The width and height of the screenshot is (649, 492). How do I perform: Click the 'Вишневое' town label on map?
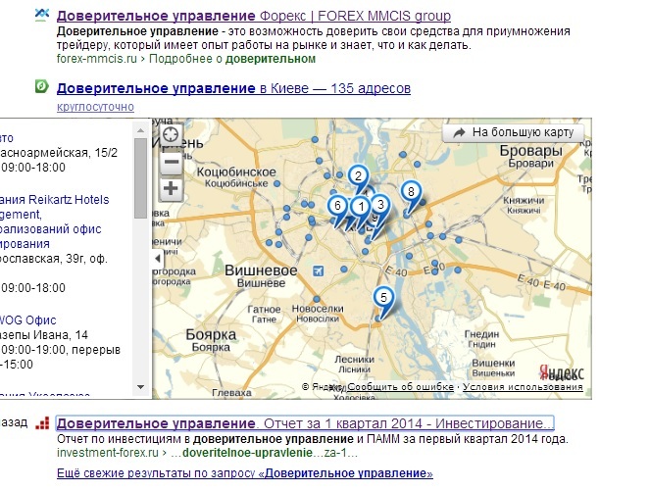coord(261,271)
